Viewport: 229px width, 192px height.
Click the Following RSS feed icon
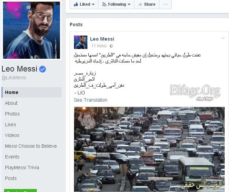pos(104,5)
